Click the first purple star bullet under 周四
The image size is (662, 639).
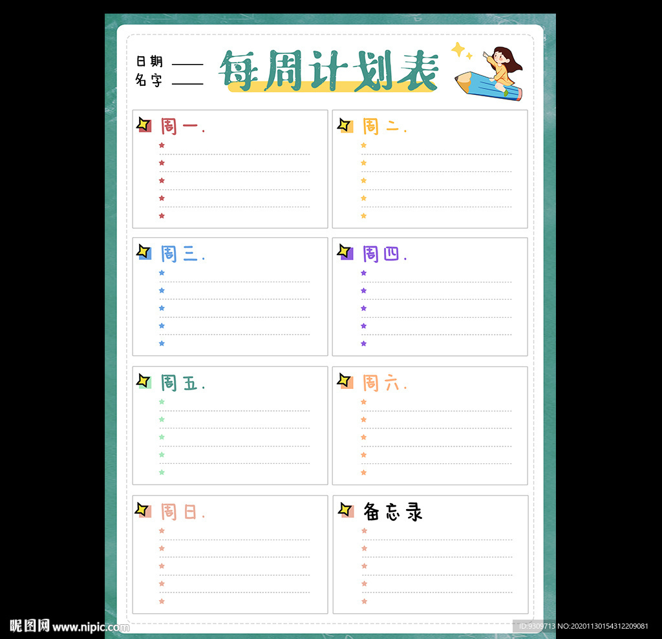pos(363,273)
